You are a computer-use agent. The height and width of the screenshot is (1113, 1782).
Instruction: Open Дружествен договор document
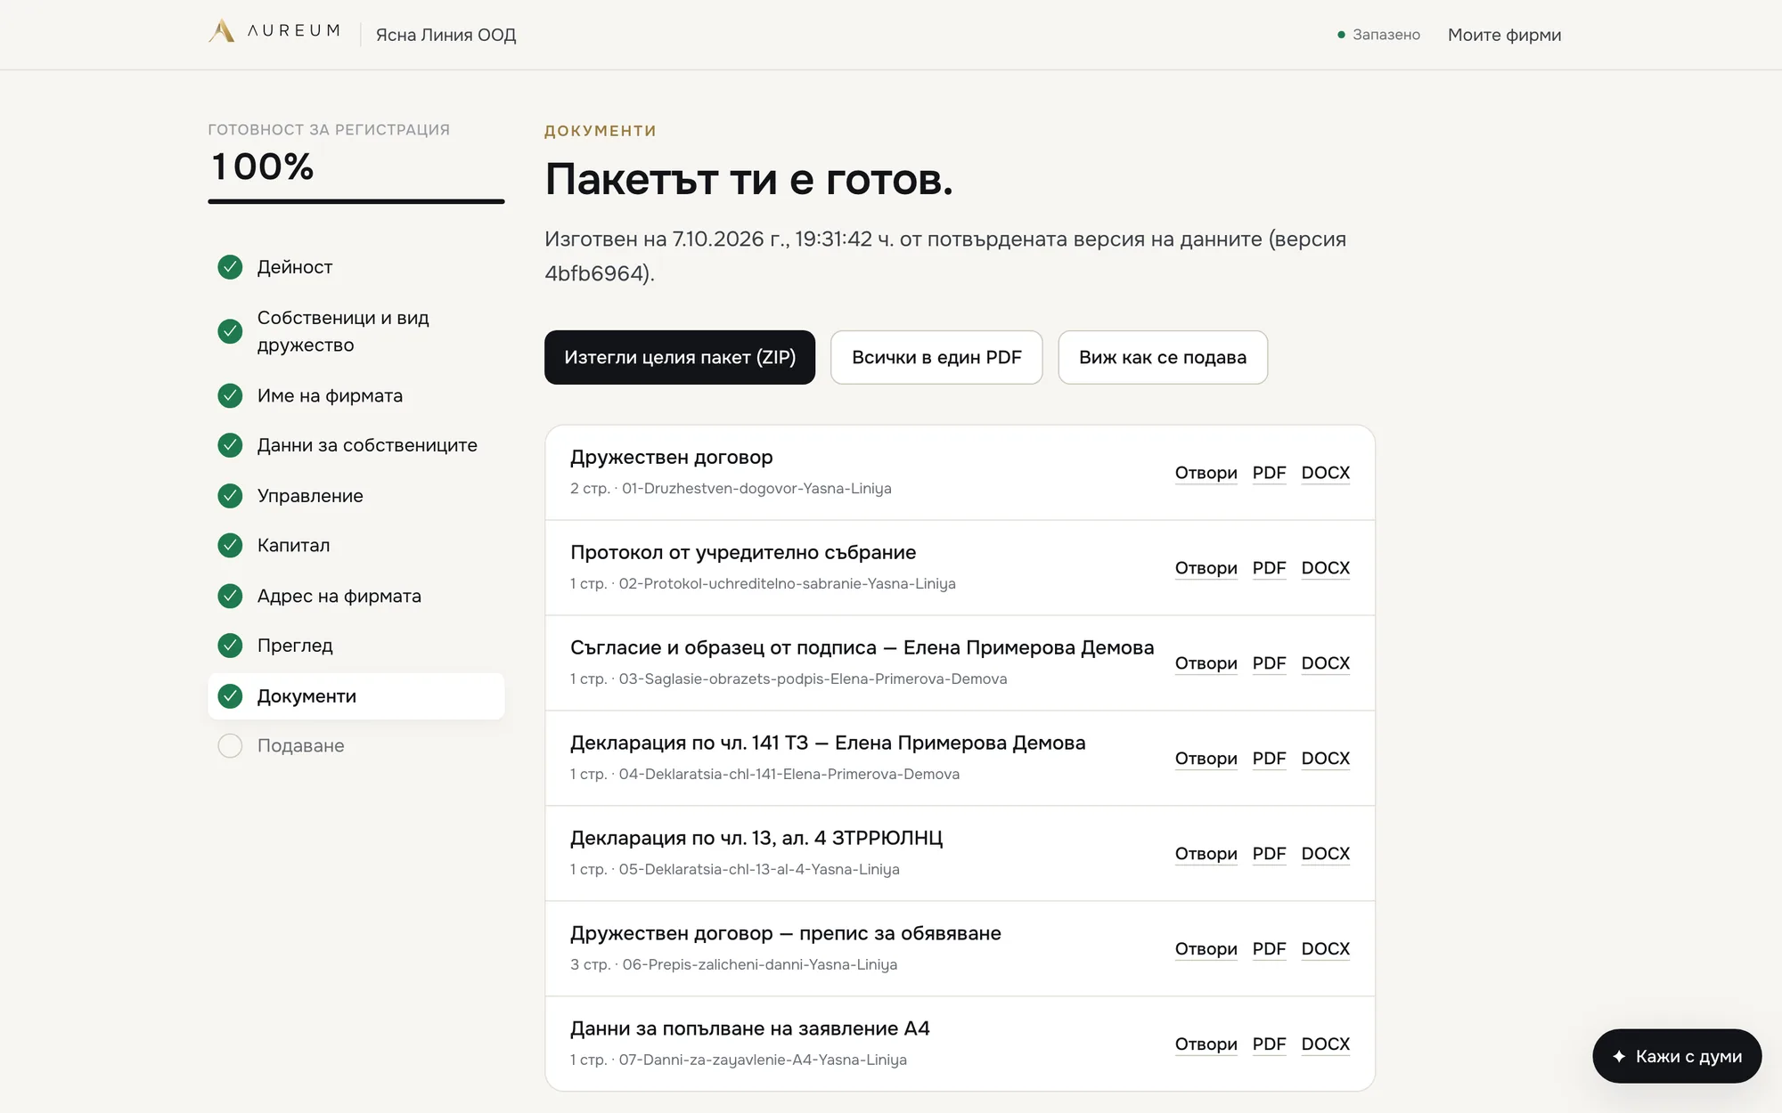pyautogui.click(x=1206, y=473)
